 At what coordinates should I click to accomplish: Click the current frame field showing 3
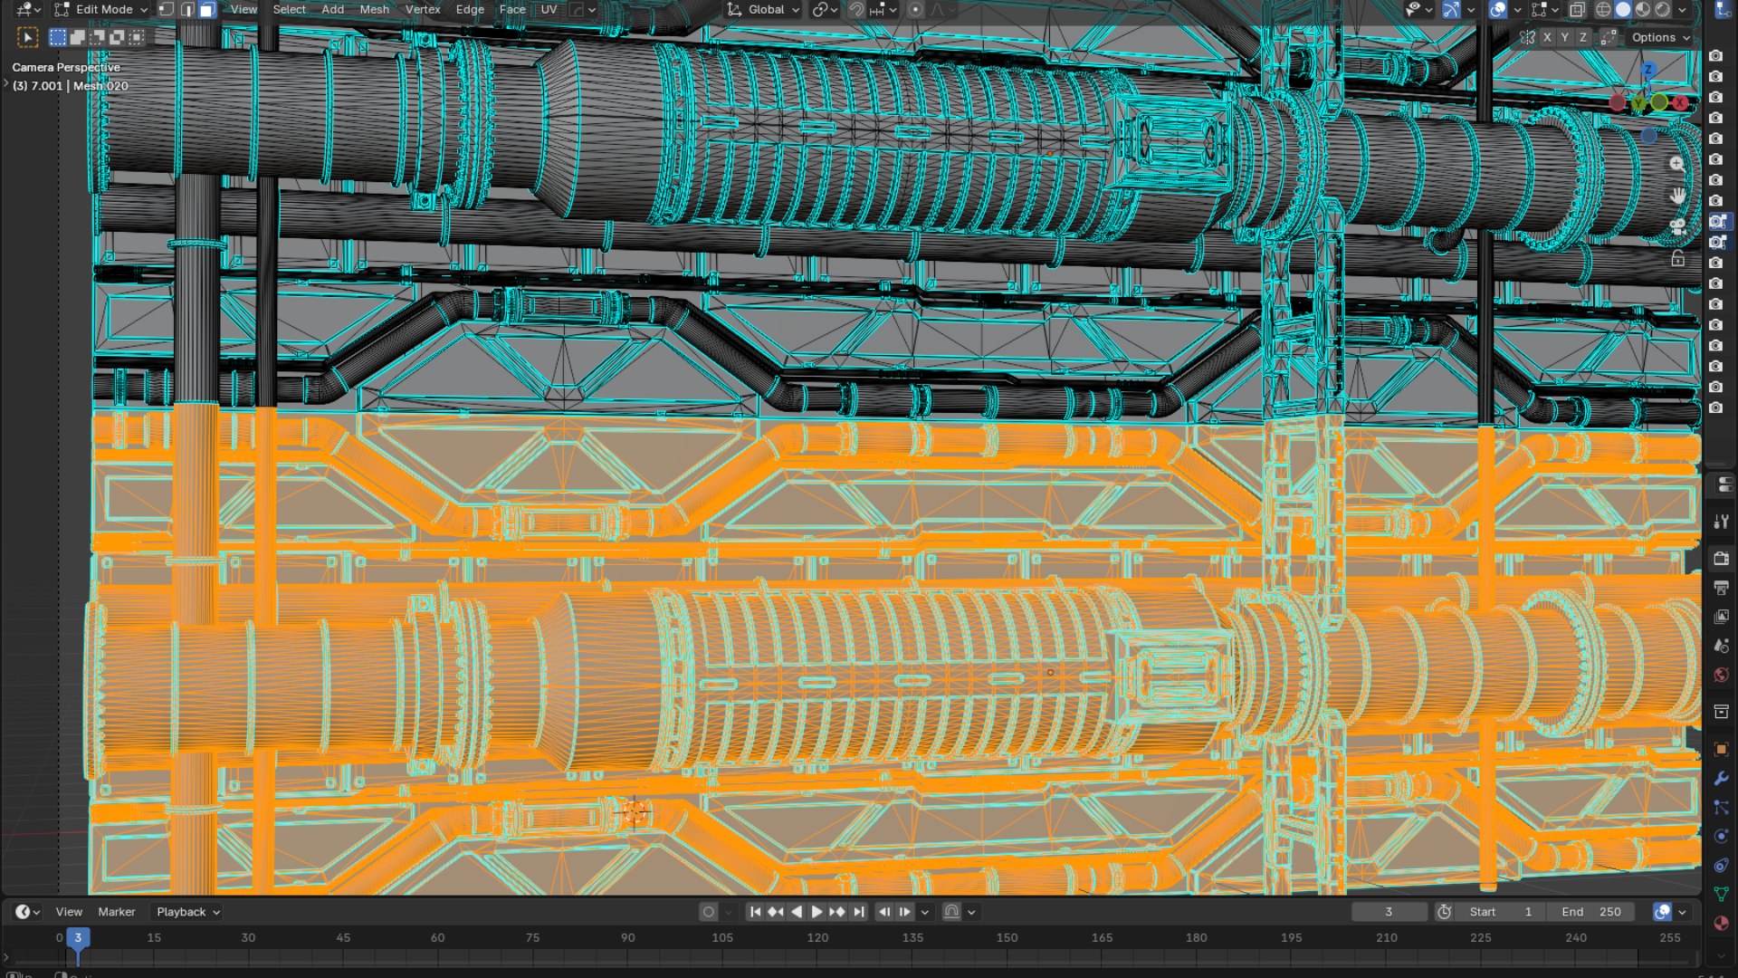[x=1389, y=912]
